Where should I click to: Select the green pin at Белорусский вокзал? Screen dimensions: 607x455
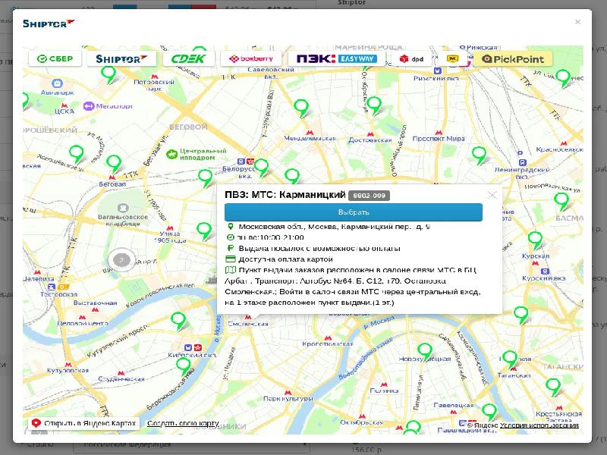(x=261, y=168)
